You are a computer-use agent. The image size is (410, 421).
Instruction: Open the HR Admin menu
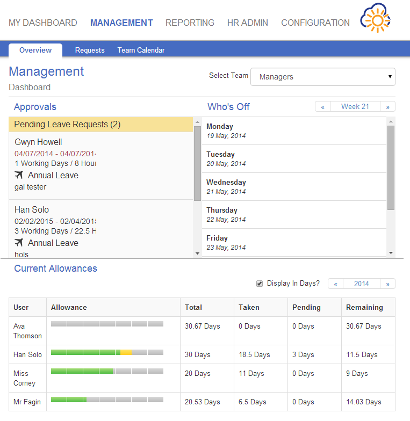[247, 23]
